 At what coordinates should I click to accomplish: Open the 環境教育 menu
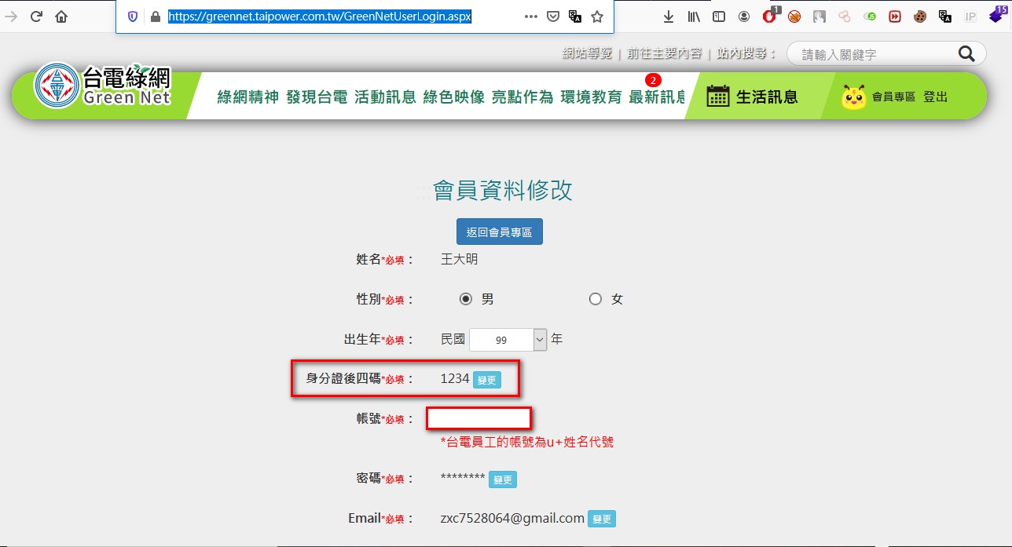591,97
